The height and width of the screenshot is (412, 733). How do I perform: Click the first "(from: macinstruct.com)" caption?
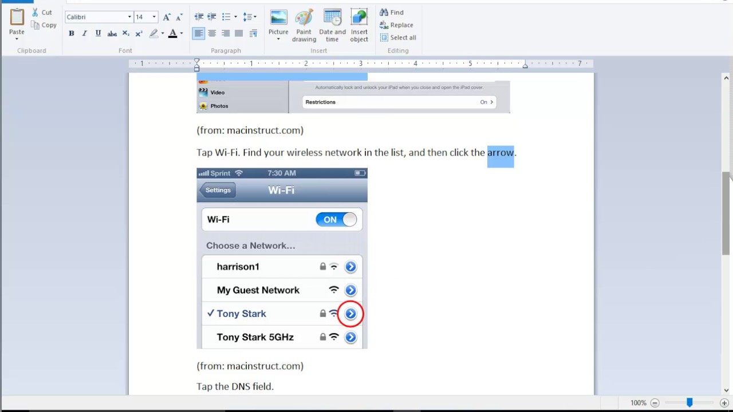click(250, 130)
